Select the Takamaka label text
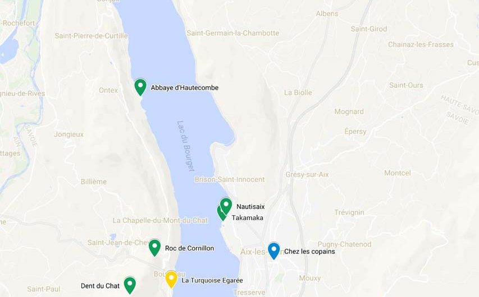The width and height of the screenshot is (479, 297). (x=247, y=218)
